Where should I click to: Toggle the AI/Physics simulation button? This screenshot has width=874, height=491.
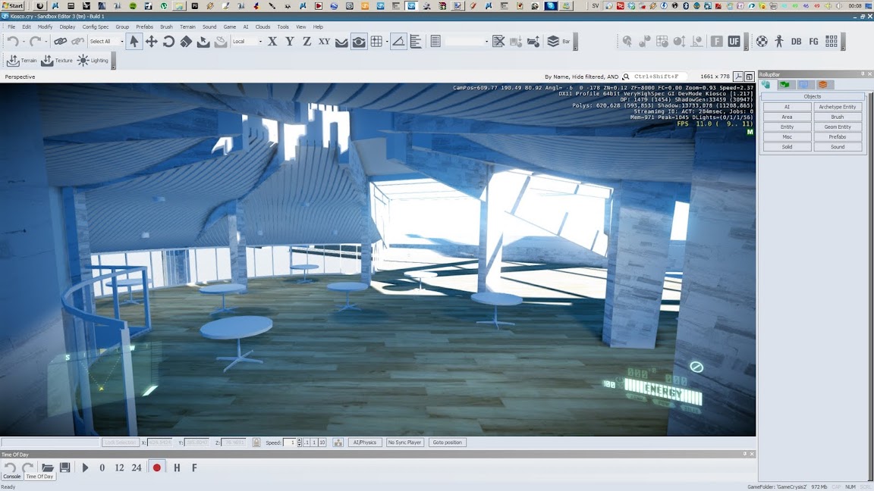click(x=365, y=443)
